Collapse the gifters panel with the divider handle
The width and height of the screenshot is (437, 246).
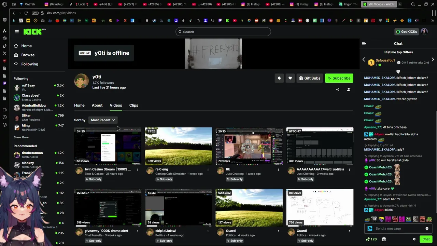pyautogui.click(x=398, y=72)
